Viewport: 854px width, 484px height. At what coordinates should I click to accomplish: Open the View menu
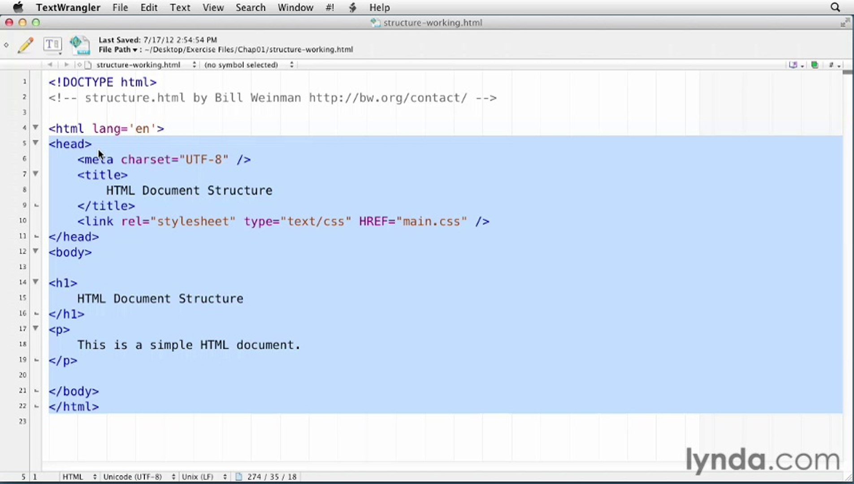click(x=213, y=8)
